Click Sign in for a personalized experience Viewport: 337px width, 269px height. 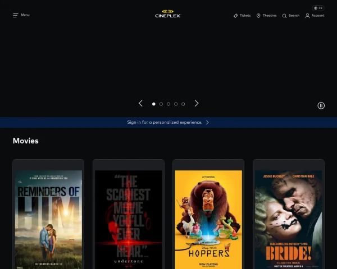pyautogui.click(x=165, y=122)
